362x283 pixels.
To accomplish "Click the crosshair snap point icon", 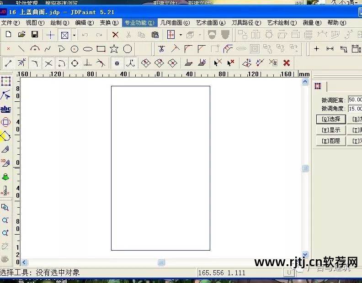I will [50, 35].
